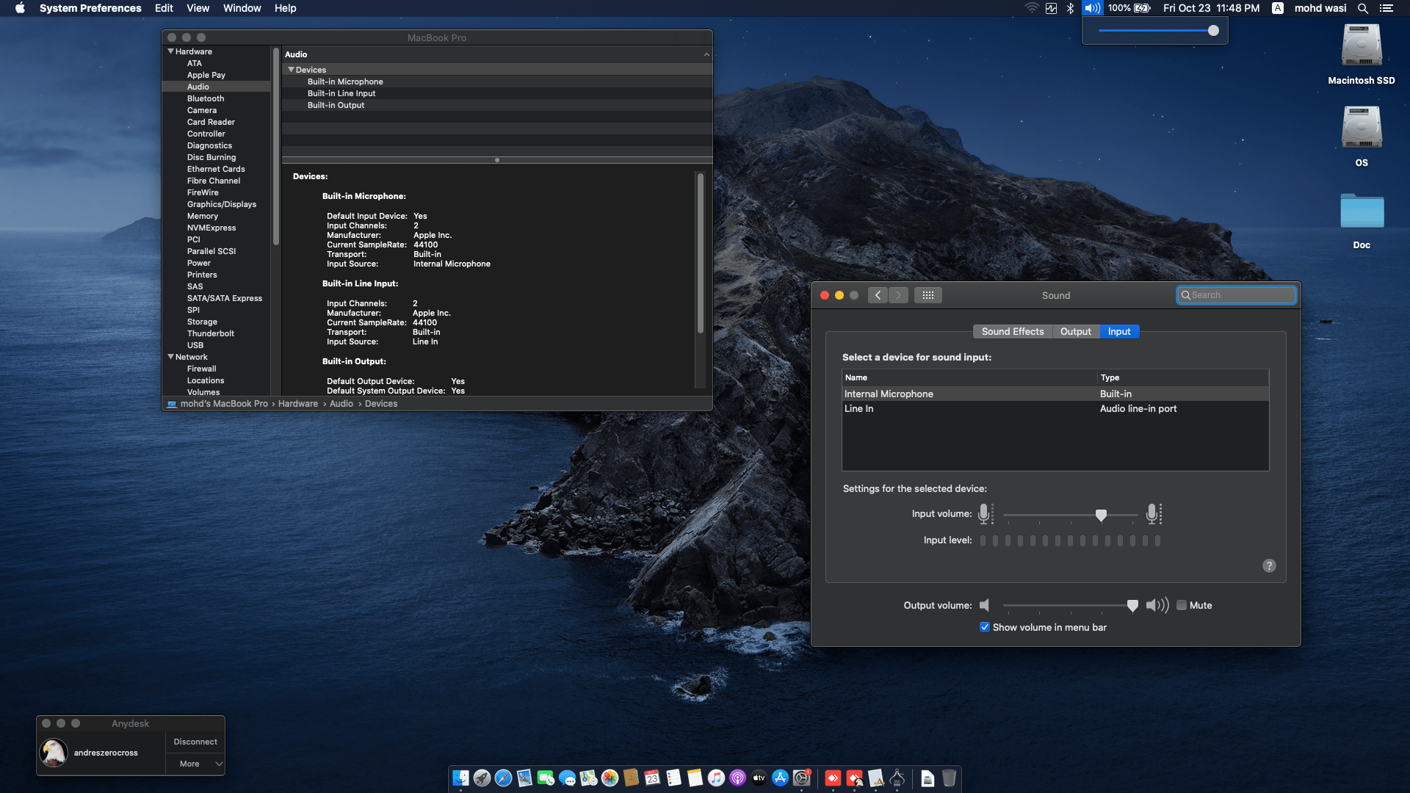Click the Show All grid icon in Sound preferences
The image size is (1410, 793).
coord(928,294)
